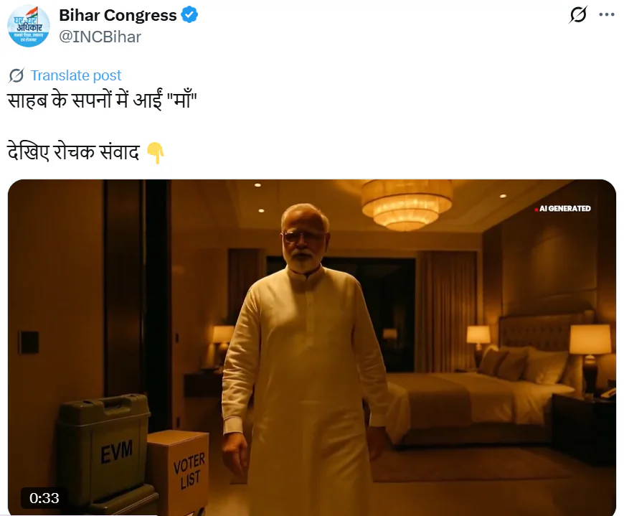Viewport: 624px width, 516px height.
Task: Open the Bihar Congress profile avatar
Action: (29, 27)
